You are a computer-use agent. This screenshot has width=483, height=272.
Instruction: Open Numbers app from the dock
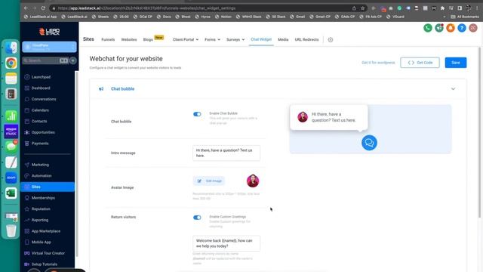coord(11,116)
